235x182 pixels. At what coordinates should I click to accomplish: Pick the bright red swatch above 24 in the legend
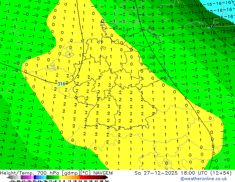[81, 178]
